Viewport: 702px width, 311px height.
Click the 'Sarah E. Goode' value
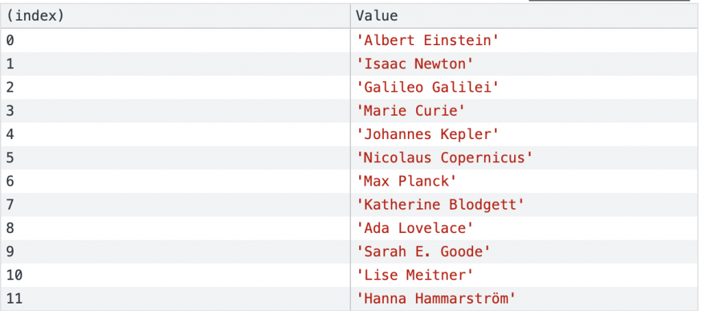[424, 251]
